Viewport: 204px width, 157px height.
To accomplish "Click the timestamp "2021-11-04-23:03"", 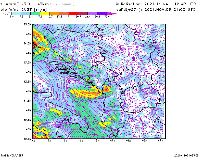I will coord(186,155).
